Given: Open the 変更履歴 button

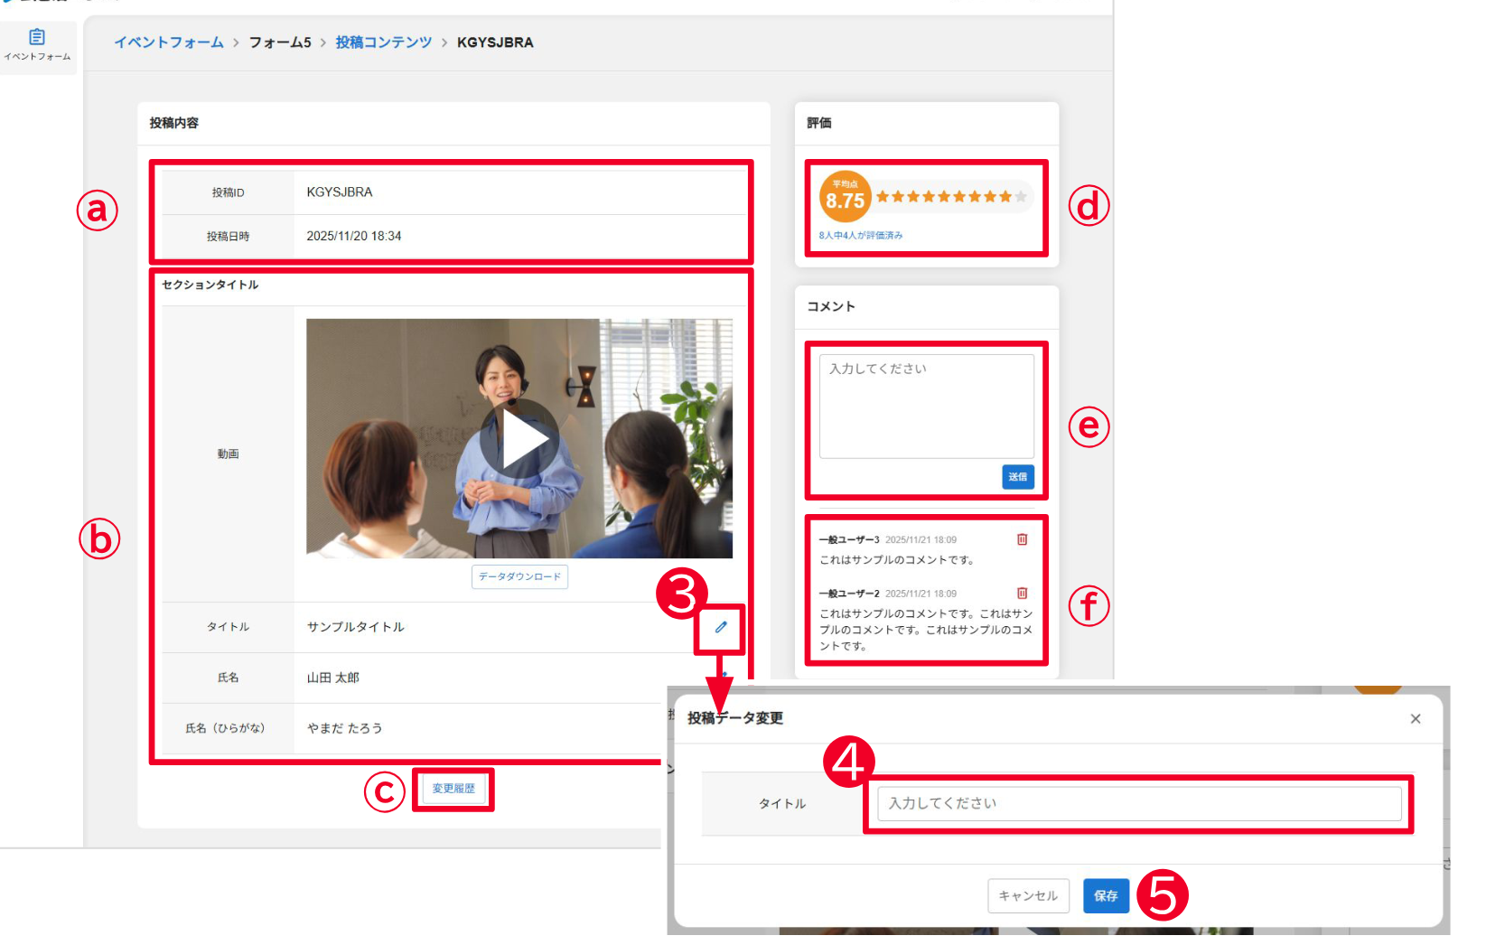Looking at the screenshot, I should pyautogui.click(x=453, y=789).
